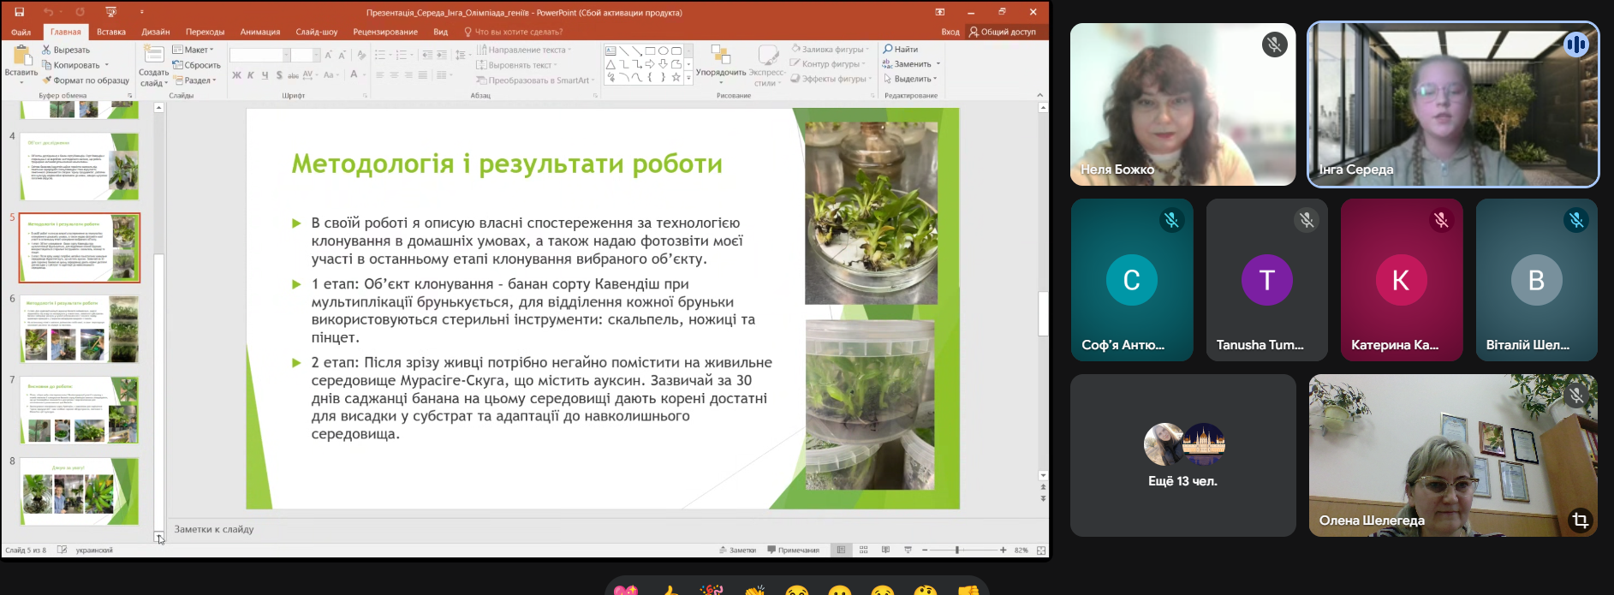Viewport: 1614px width, 595px height.
Task: Expand the Select (Выделить) dropdown
Action: pyautogui.click(x=912, y=79)
